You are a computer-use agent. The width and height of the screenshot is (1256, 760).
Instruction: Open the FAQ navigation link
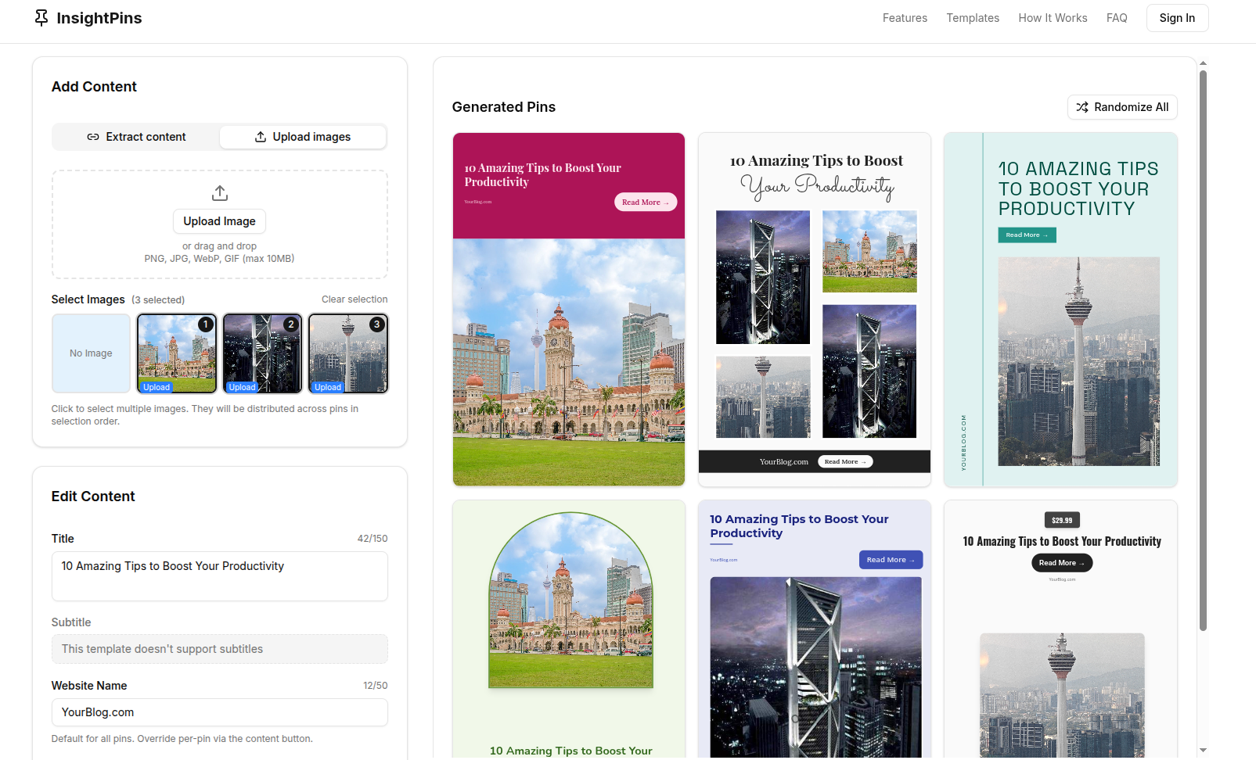click(x=1117, y=18)
